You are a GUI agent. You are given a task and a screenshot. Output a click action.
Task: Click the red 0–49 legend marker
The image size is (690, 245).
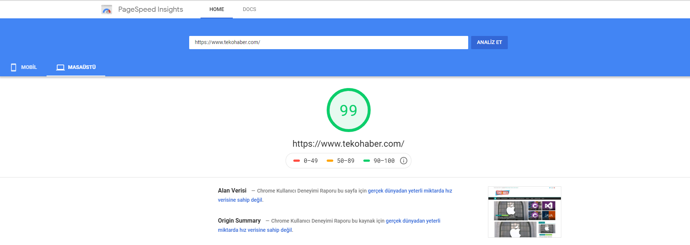click(x=297, y=161)
